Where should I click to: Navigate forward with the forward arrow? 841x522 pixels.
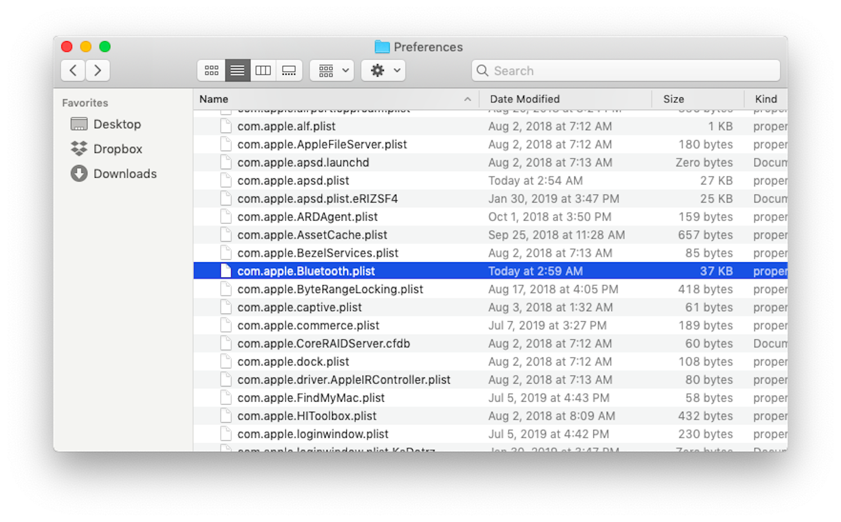point(97,70)
